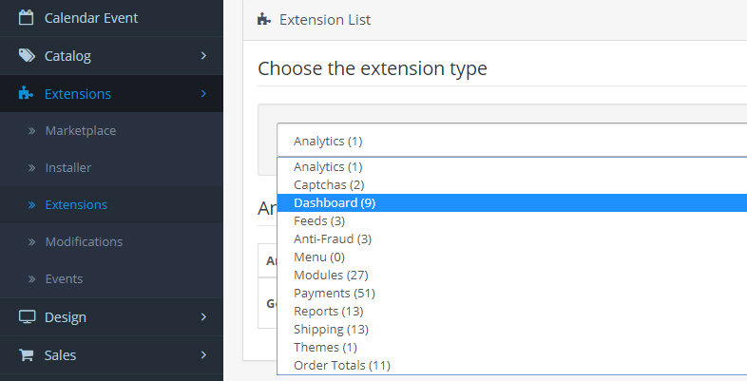Screen dimensions: 747x381
Task: Click the Catalog tags icon
Action: pos(27,56)
